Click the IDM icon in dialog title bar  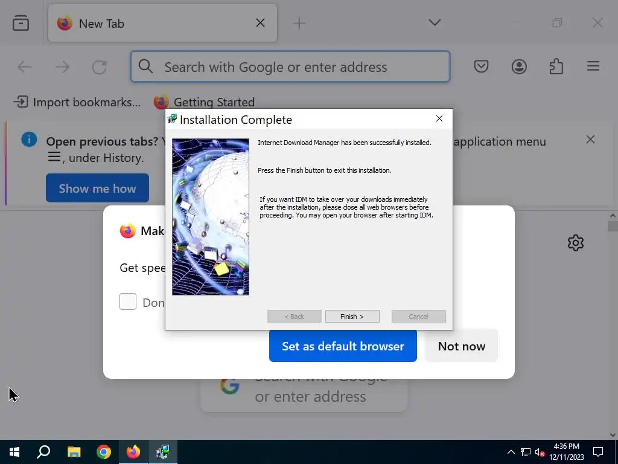172,119
